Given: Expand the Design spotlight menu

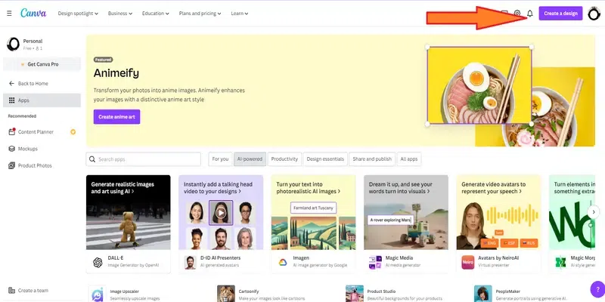Looking at the screenshot, I should (x=78, y=14).
